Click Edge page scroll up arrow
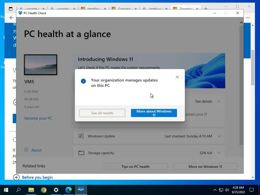 click(253, 25)
